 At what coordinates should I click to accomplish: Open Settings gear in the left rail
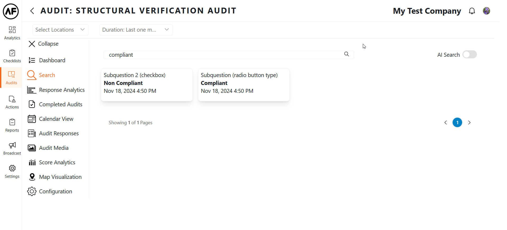pyautogui.click(x=12, y=171)
